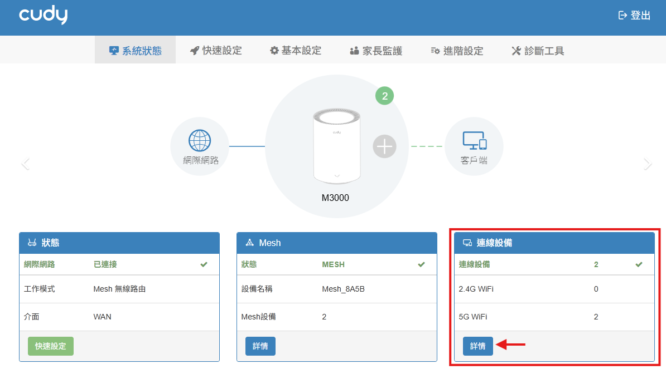
Task: Click the logout door icon
Action: [x=622, y=16]
